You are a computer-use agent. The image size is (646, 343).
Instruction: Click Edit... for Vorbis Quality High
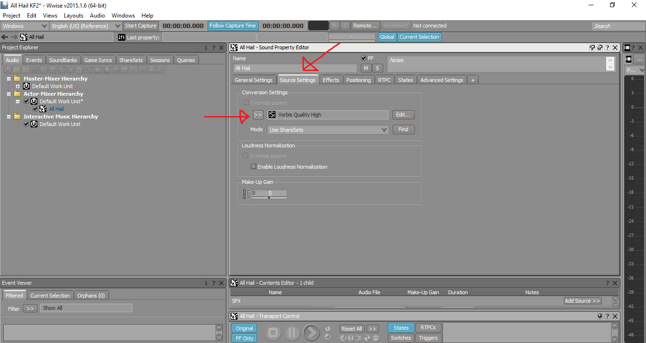(x=403, y=115)
